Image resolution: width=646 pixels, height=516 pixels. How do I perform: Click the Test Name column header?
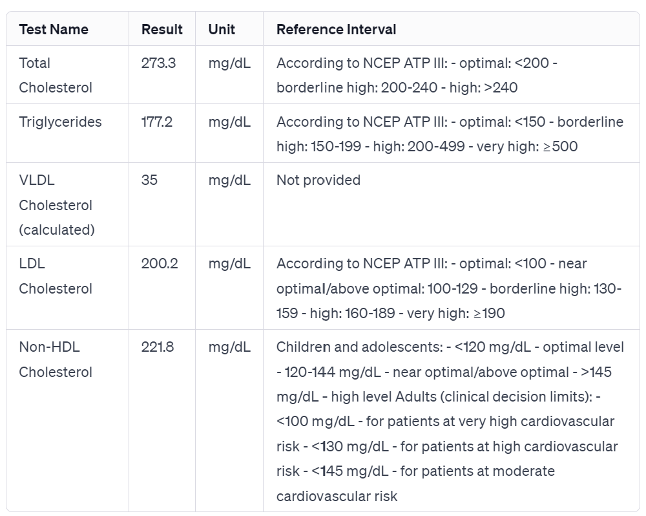(54, 29)
